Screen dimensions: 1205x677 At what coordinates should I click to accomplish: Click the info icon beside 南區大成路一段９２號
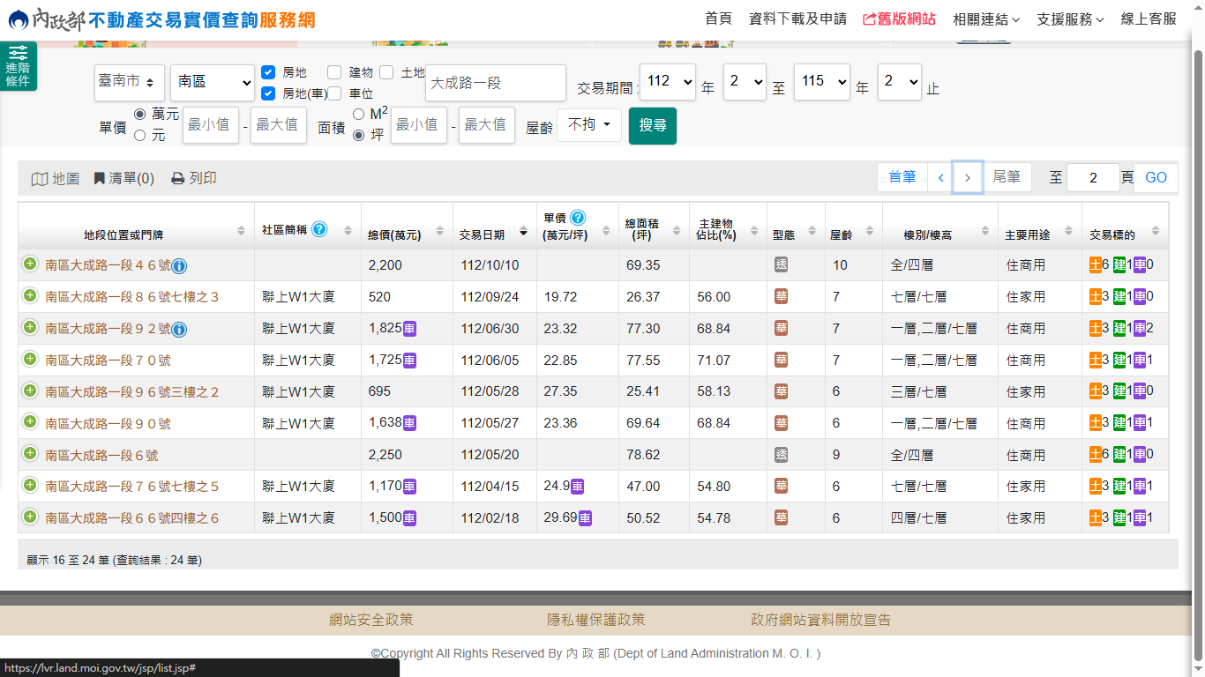click(x=179, y=330)
